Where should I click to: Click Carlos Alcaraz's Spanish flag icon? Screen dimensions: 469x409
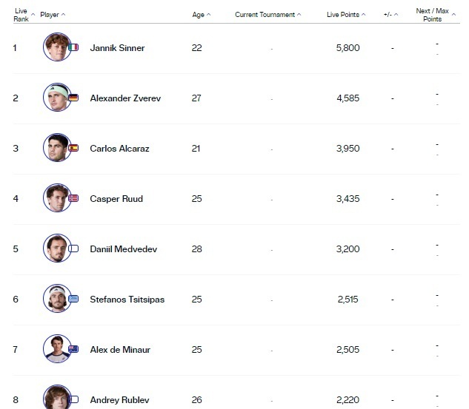click(x=73, y=148)
